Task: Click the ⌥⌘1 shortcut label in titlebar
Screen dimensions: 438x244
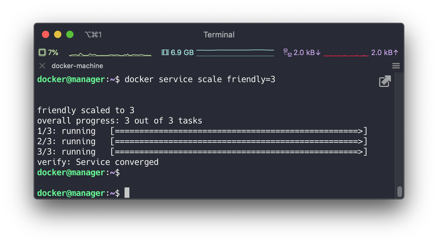Action: (93, 34)
